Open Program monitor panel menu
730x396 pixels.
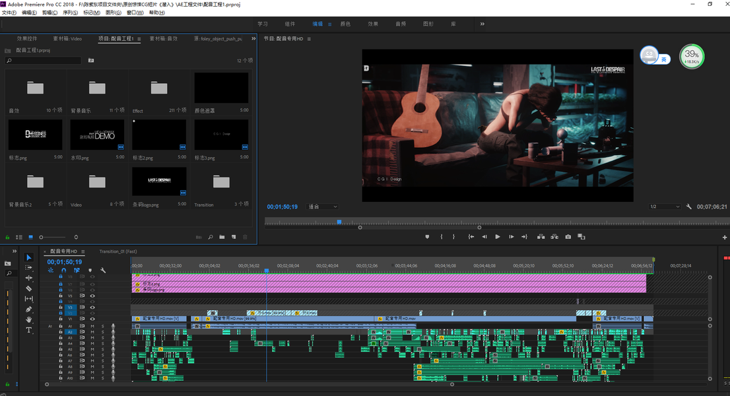309,39
